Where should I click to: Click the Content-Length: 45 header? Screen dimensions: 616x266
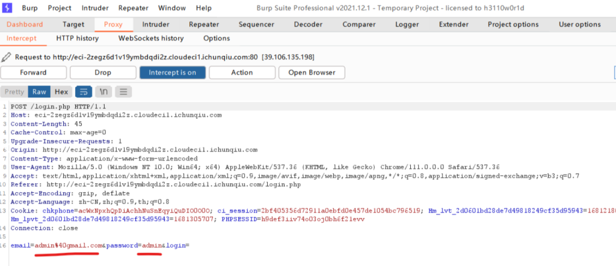tap(46, 124)
